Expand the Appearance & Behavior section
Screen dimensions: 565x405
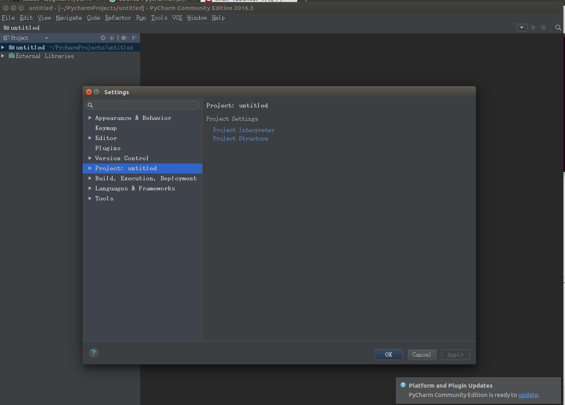coord(90,118)
